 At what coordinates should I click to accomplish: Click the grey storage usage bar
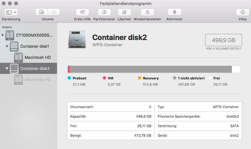pos(150,69)
